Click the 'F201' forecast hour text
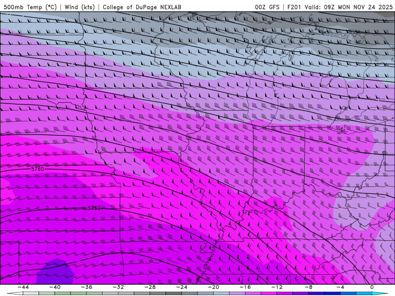This screenshot has width=395, height=296. tap(294, 7)
